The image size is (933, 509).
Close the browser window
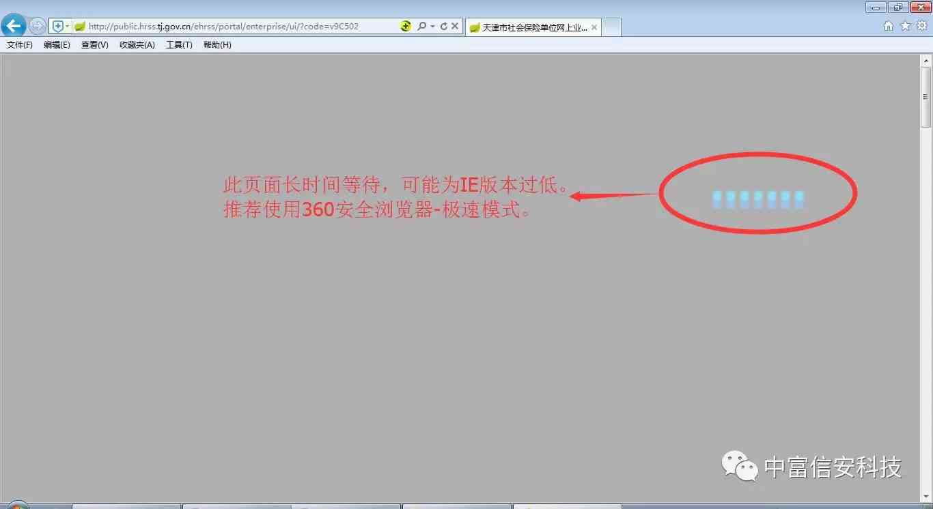920,7
